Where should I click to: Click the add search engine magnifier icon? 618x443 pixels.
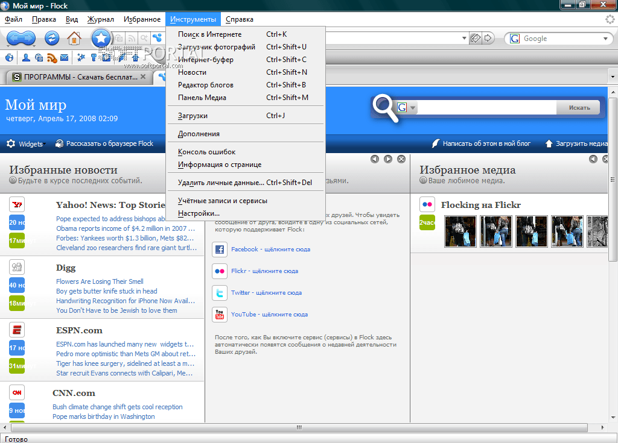[x=144, y=38]
